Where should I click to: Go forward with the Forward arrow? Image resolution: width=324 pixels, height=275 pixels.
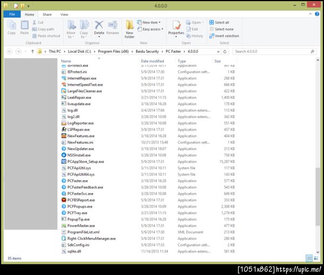[x=18, y=51]
